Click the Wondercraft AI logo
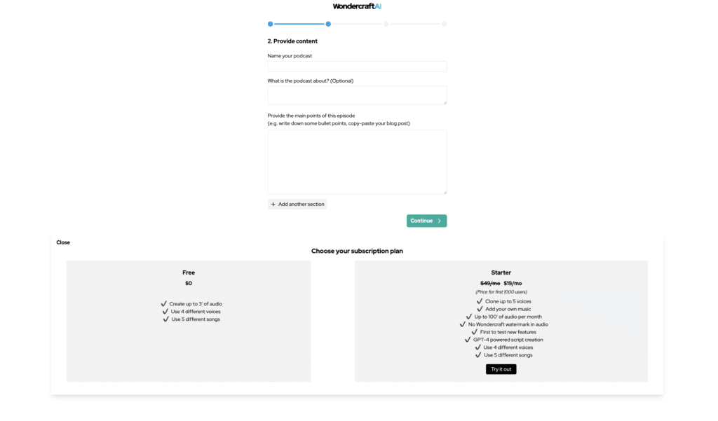Image resolution: width=718 pixels, height=421 pixels. (357, 6)
